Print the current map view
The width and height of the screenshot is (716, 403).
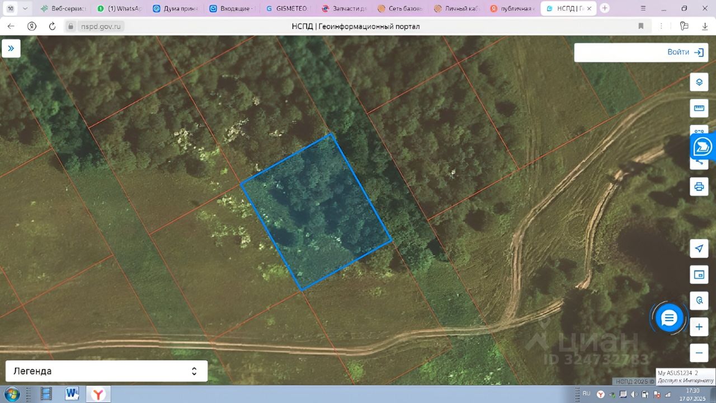click(x=699, y=186)
